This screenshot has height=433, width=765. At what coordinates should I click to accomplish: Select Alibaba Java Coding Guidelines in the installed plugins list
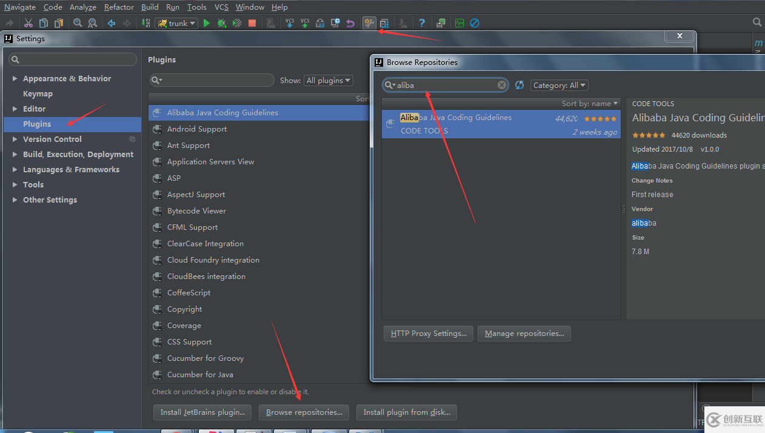pyautogui.click(x=259, y=113)
